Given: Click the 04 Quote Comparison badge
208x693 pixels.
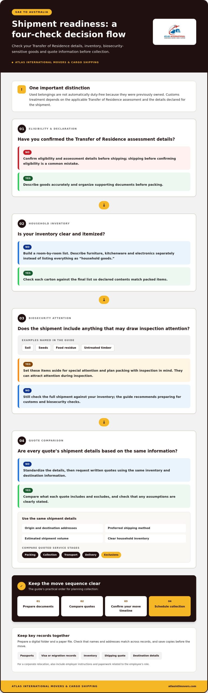Looking at the screenshot, I should tap(22, 441).
